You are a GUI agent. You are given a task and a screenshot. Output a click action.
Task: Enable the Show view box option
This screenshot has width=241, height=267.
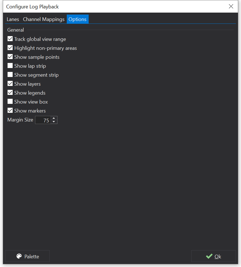10,102
